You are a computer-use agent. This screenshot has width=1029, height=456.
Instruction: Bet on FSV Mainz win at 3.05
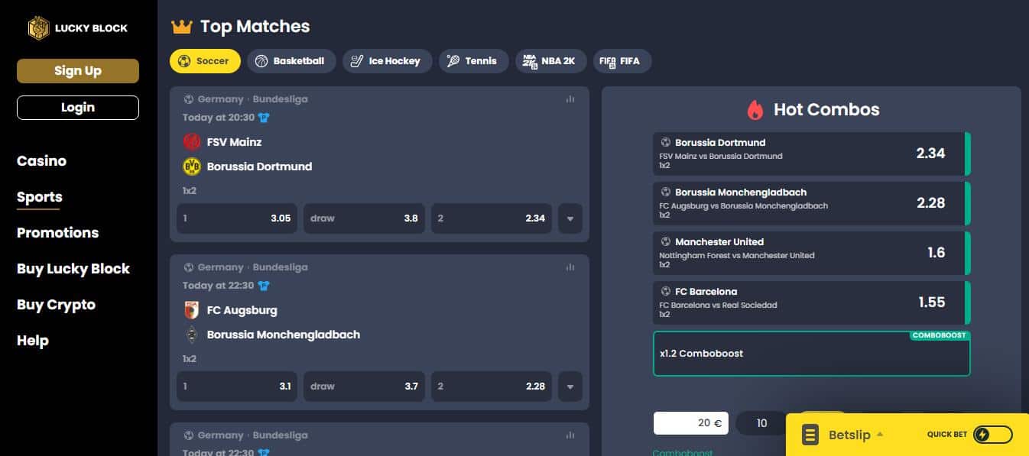coord(237,218)
